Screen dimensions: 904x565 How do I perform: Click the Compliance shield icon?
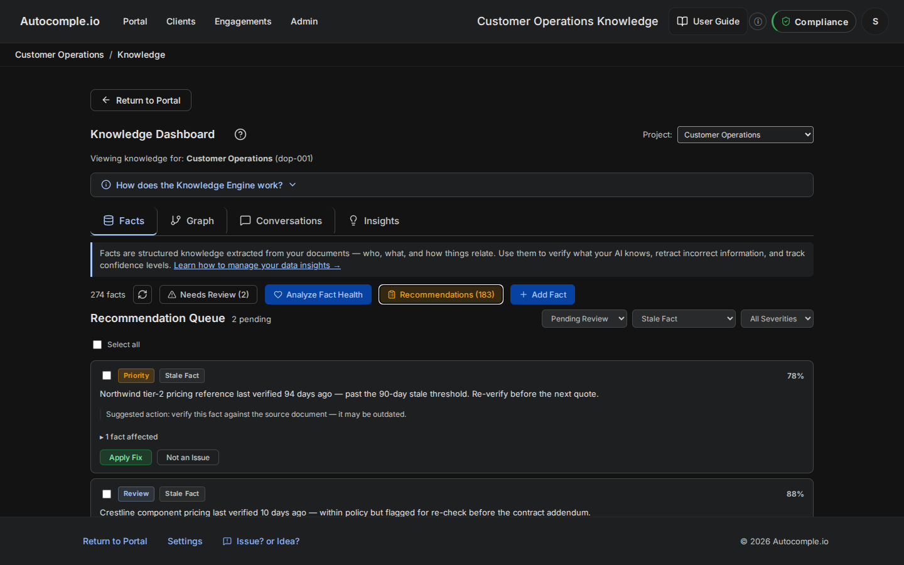(x=785, y=21)
